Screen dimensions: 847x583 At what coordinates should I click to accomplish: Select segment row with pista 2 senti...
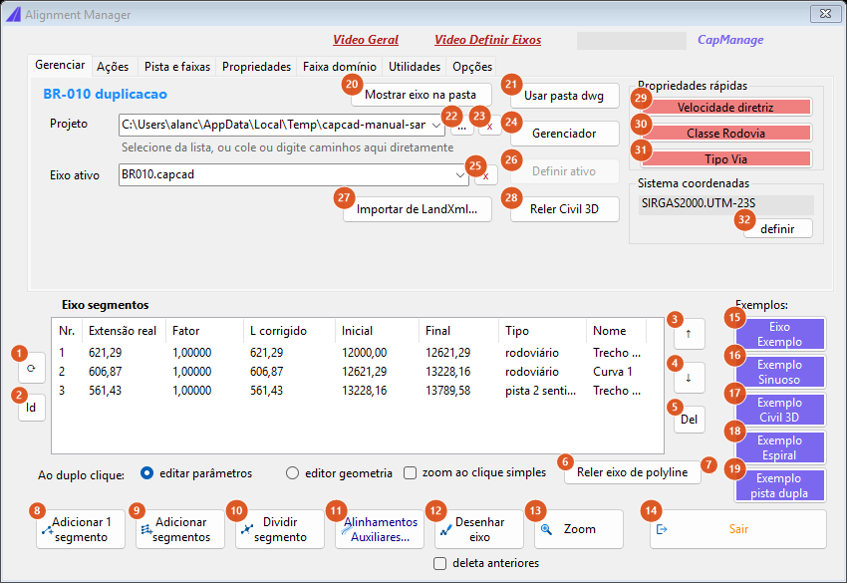(x=357, y=391)
